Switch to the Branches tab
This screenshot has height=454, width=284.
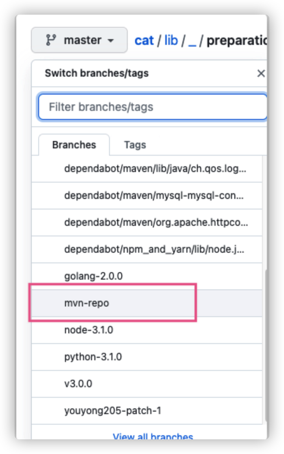(74, 145)
